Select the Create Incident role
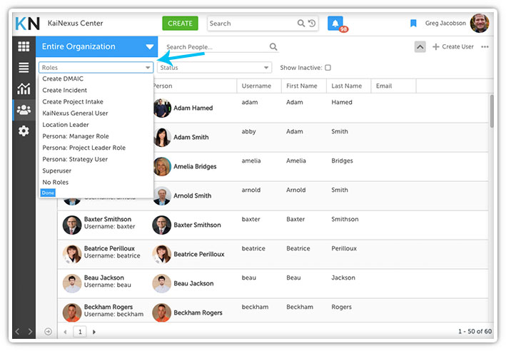 point(64,91)
